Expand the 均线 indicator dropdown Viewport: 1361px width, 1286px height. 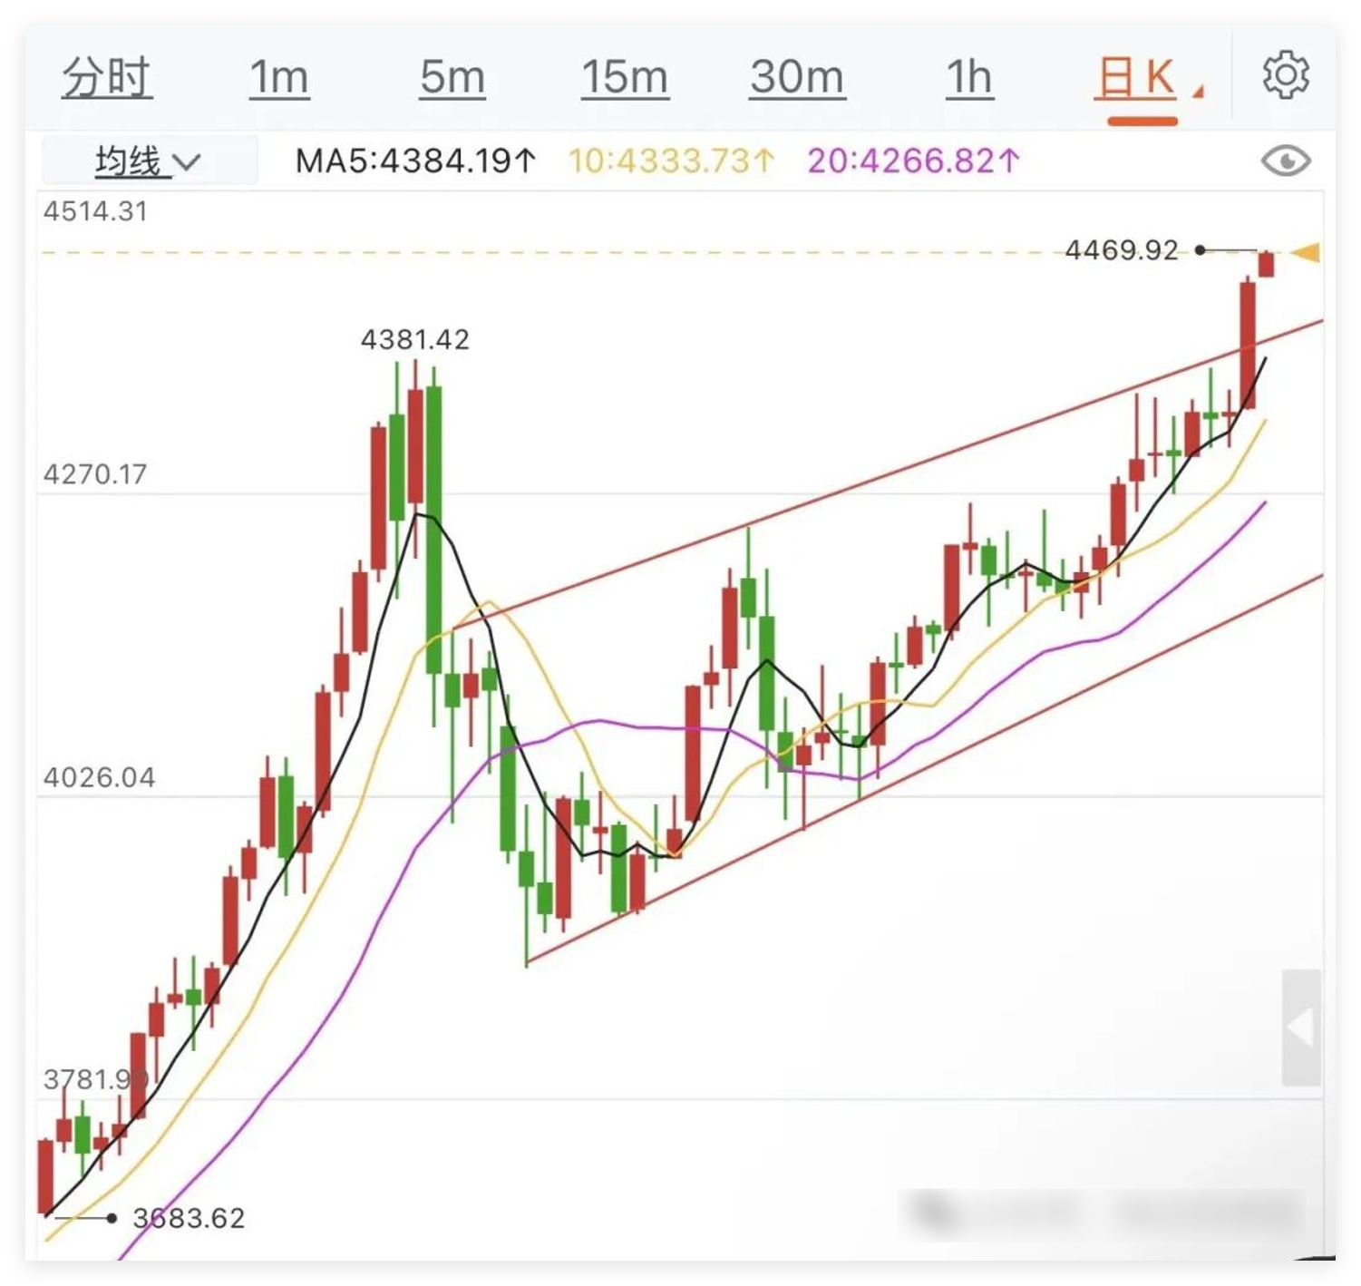tap(149, 161)
